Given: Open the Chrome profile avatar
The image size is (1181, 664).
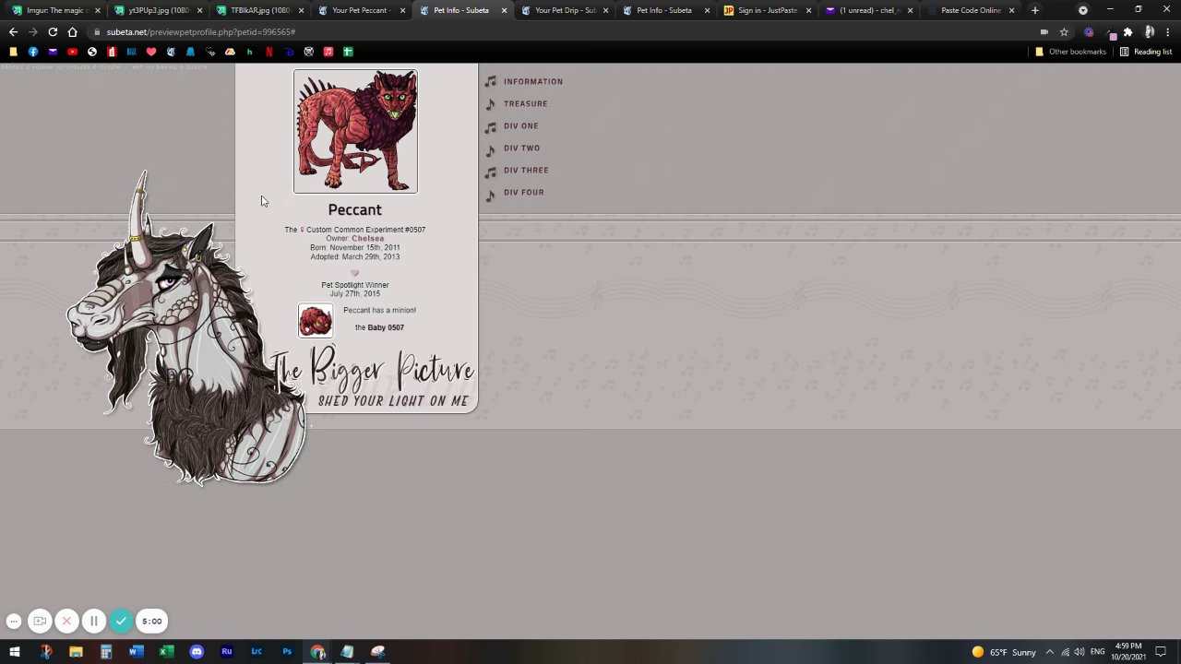Looking at the screenshot, I should pyautogui.click(x=1148, y=32).
